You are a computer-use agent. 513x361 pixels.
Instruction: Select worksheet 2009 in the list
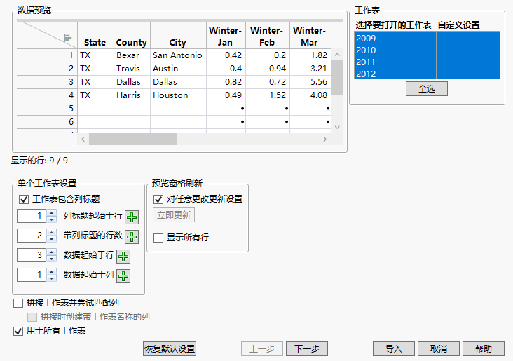pos(427,38)
